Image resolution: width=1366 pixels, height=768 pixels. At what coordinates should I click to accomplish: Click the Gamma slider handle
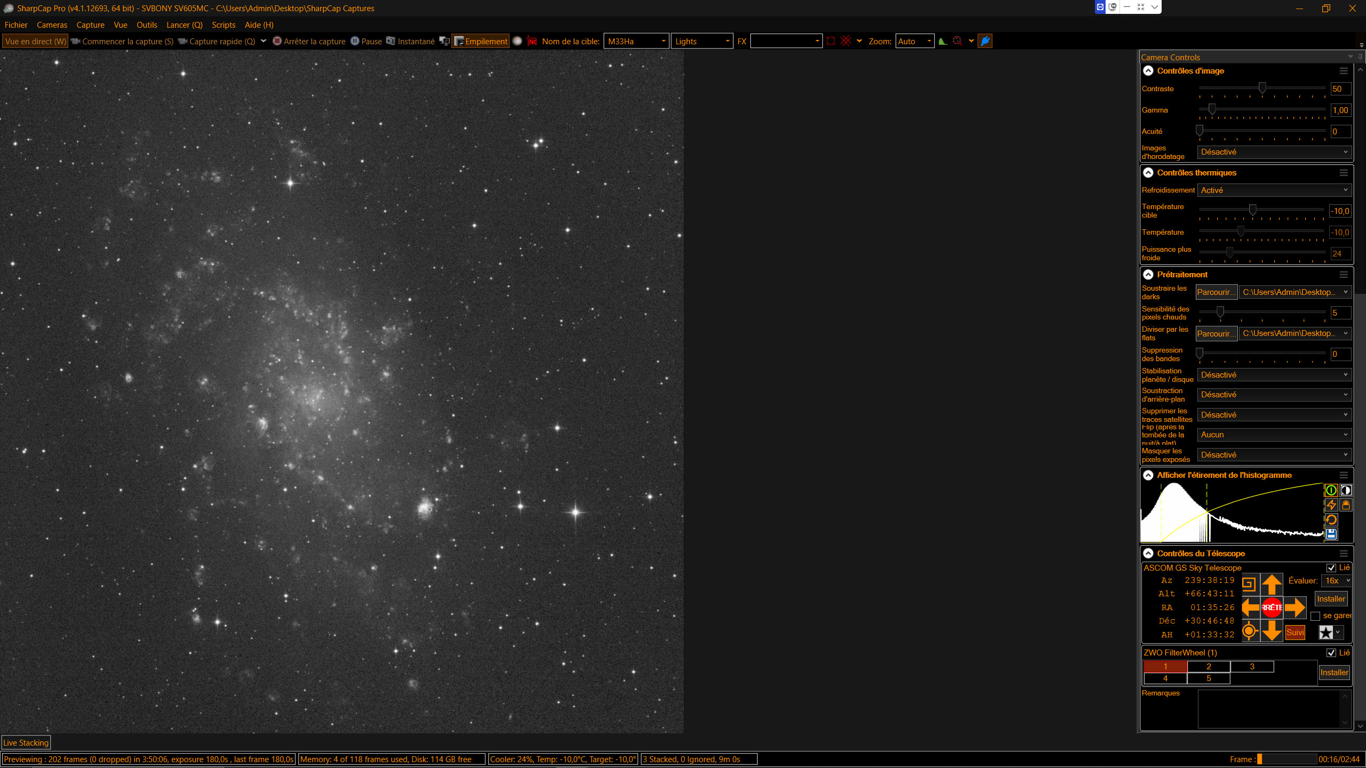coord(1212,109)
